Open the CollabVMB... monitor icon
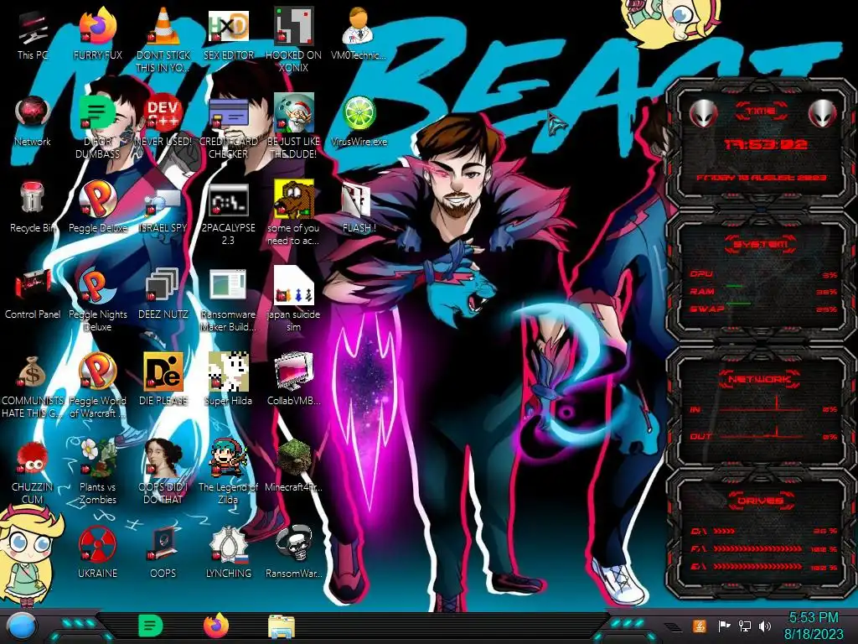 293,379
